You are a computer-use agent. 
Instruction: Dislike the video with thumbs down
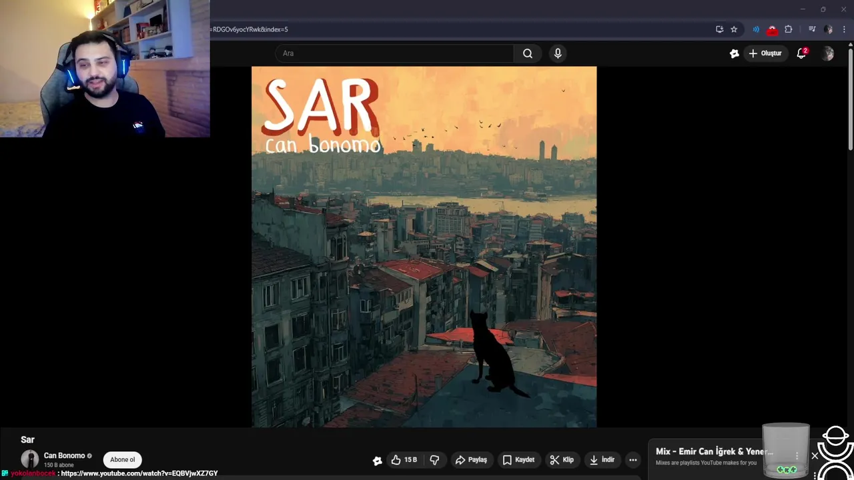434,460
